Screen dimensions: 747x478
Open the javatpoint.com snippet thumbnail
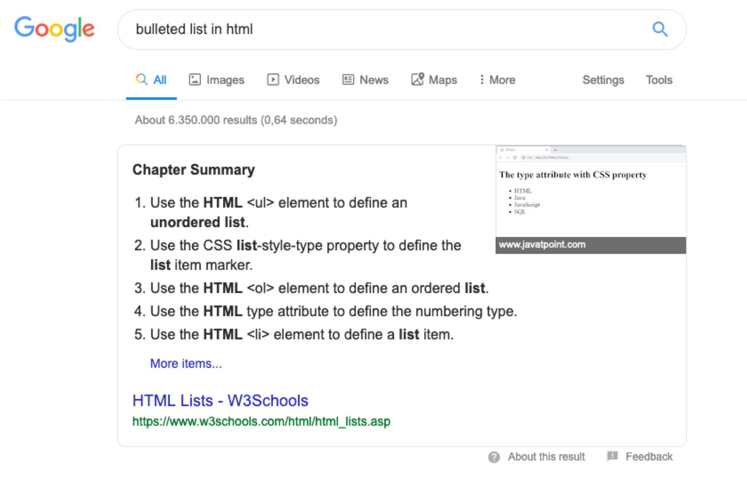pos(590,199)
